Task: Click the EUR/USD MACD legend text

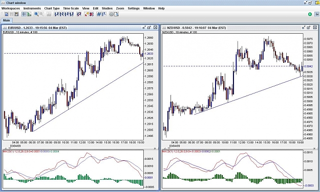Action: tap(31, 152)
